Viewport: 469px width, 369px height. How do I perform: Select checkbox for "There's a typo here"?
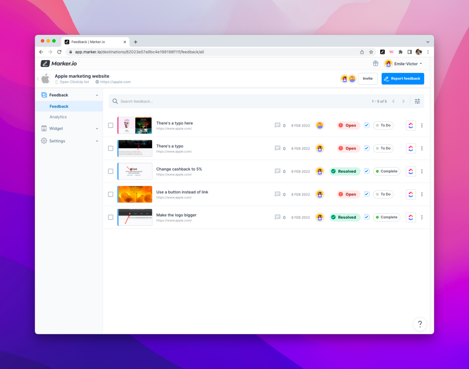pos(111,126)
